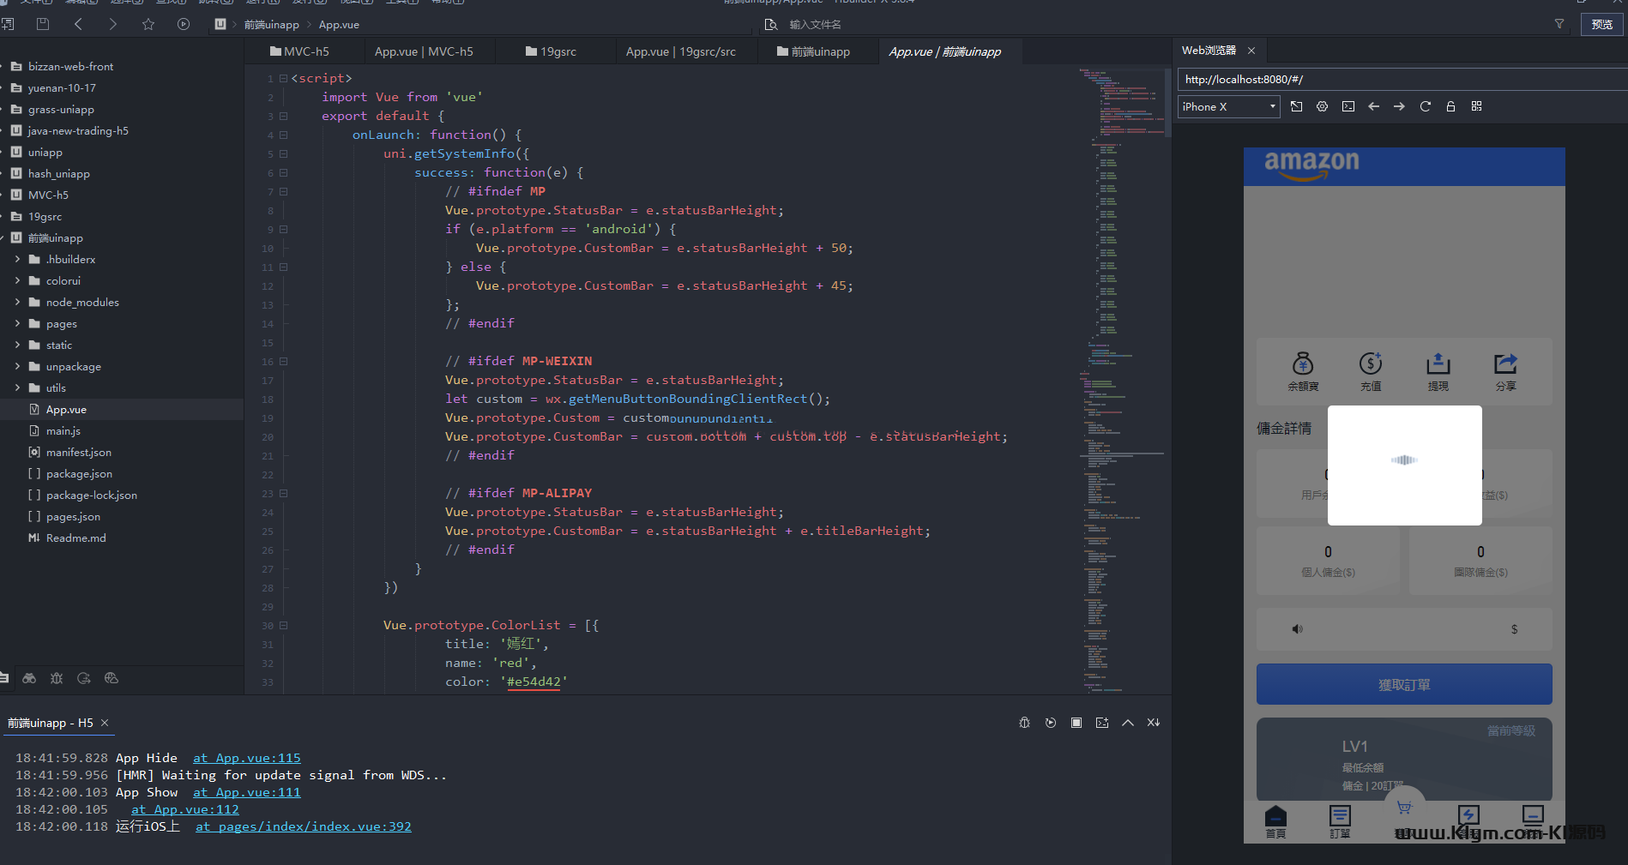Click the bookmark star icon
This screenshot has height=865, width=1628.
(148, 24)
